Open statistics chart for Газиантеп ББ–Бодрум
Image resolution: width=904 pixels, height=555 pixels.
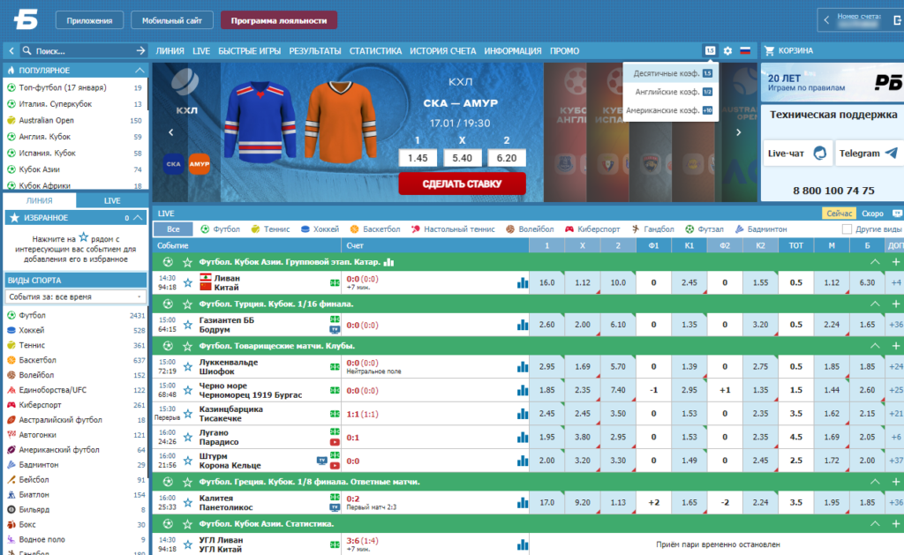click(x=523, y=325)
